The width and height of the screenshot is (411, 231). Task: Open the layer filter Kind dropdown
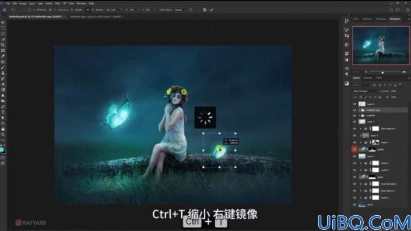(361, 85)
